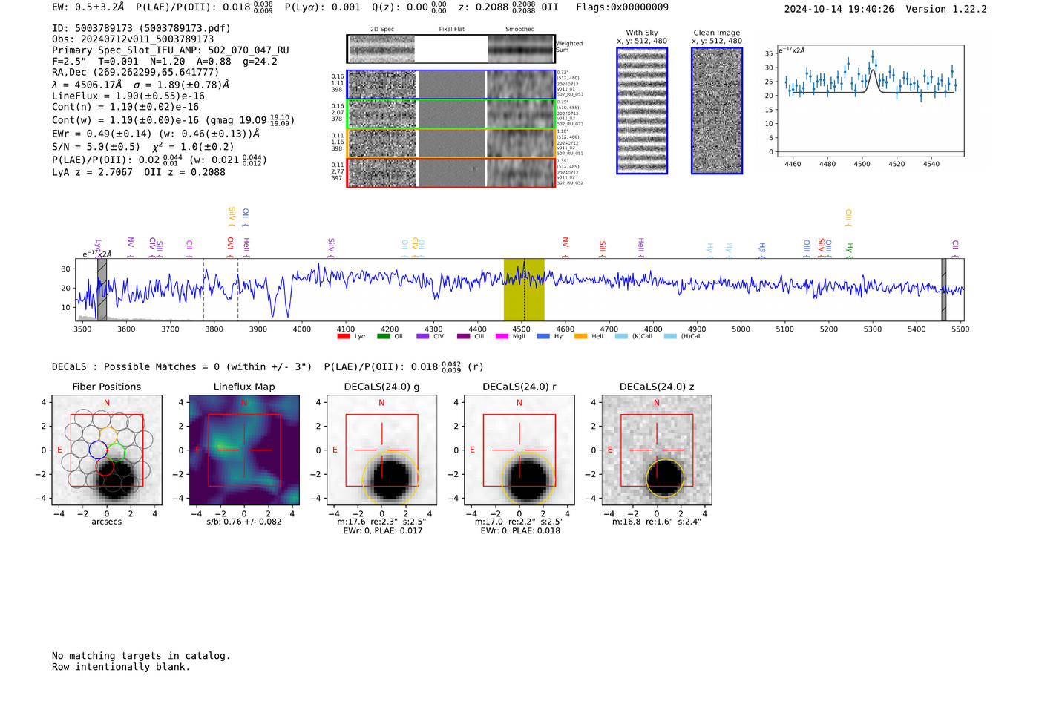Screen dimensions: 1039x707
Task: Click 'Row intentionally blank.' text
Action: 121,667
